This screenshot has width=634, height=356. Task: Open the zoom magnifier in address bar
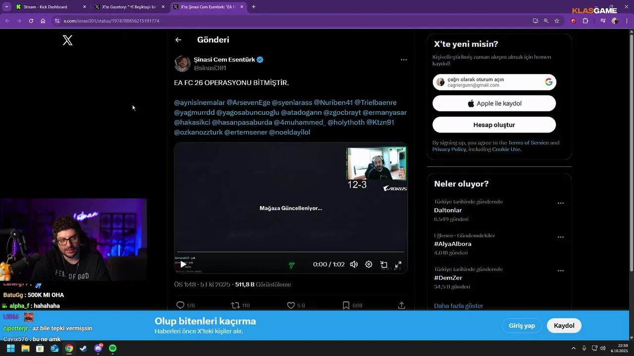pos(546,21)
